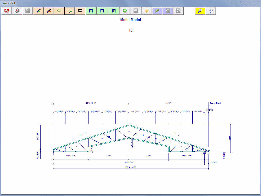Click the blue frame with plus icon
The width and height of the screenshot is (261, 196).
click(x=91, y=11)
